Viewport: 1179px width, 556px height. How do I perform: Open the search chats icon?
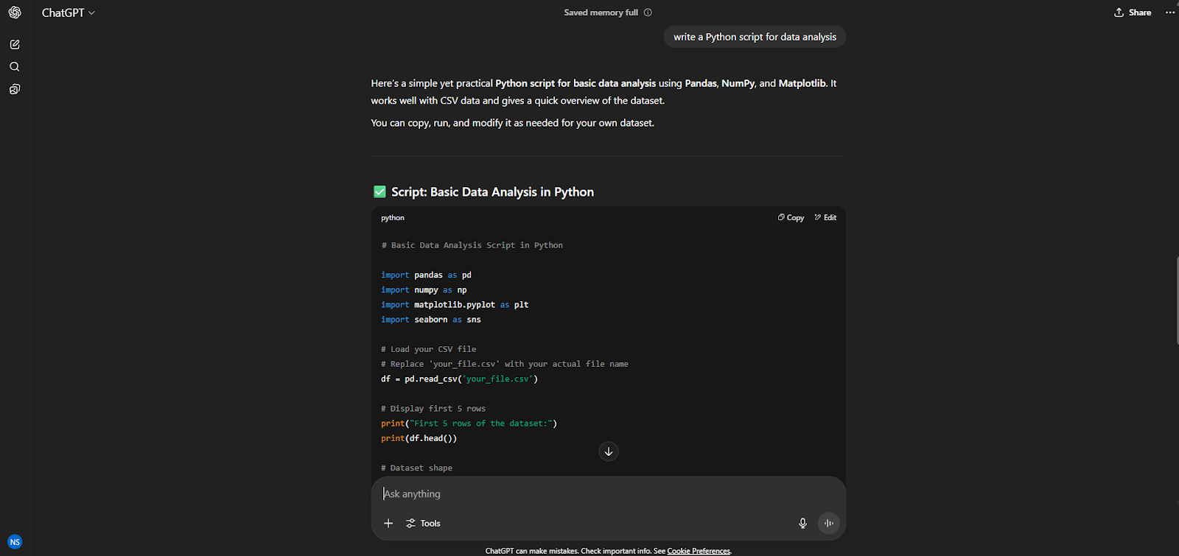point(15,67)
